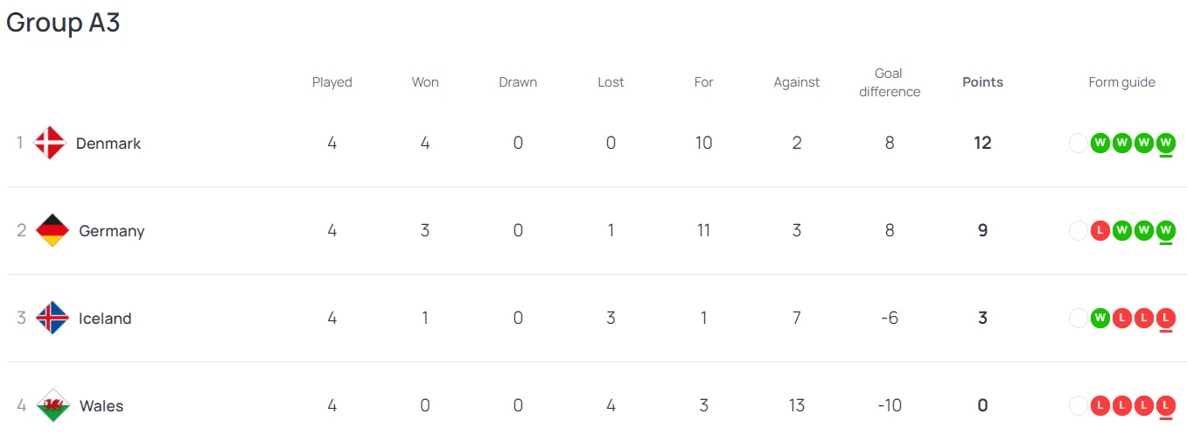Screen dimensions: 1187x442
Task: Click the Form guide column header
Action: point(1121,82)
